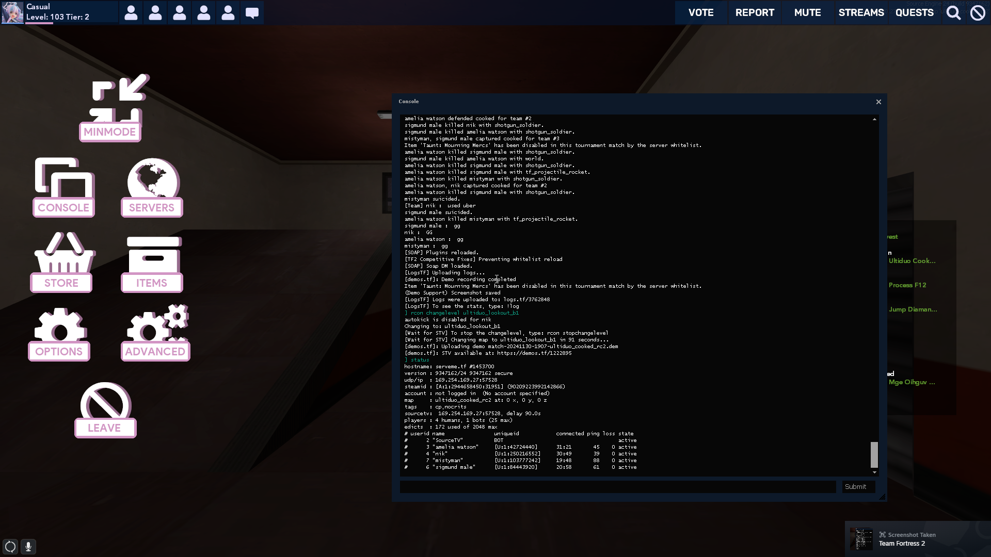Click the console scrollbar down arrow

874,472
